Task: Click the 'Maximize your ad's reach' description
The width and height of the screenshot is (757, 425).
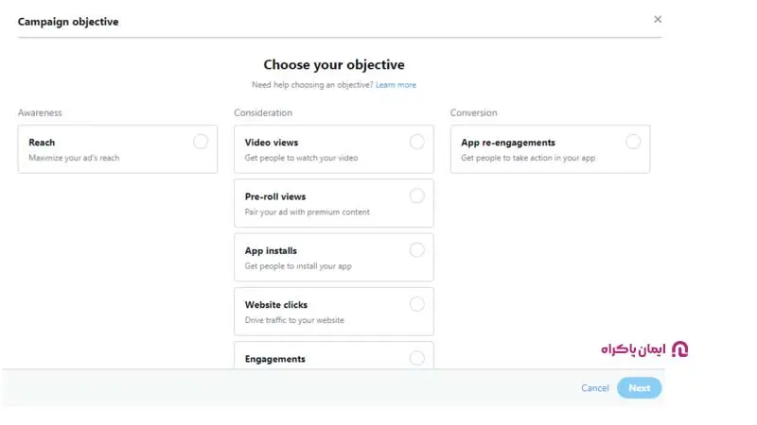Action: 75,158
